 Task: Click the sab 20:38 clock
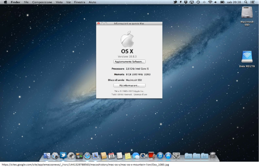(x=234, y=2)
